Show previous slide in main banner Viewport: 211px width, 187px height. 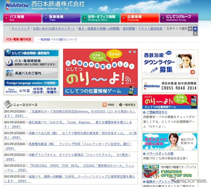click(130, 52)
